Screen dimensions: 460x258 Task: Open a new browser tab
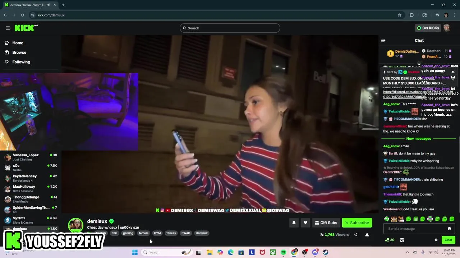(x=63, y=5)
